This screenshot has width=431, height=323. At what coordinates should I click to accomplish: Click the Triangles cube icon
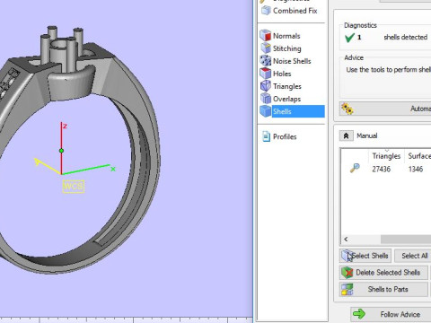(266, 86)
